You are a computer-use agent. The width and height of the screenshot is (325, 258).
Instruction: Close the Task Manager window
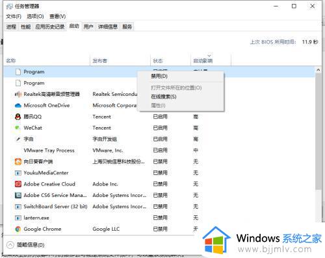pyautogui.click(x=313, y=6)
